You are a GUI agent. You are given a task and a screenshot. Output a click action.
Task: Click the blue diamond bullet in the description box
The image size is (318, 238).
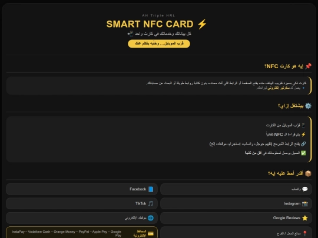tap(303, 88)
